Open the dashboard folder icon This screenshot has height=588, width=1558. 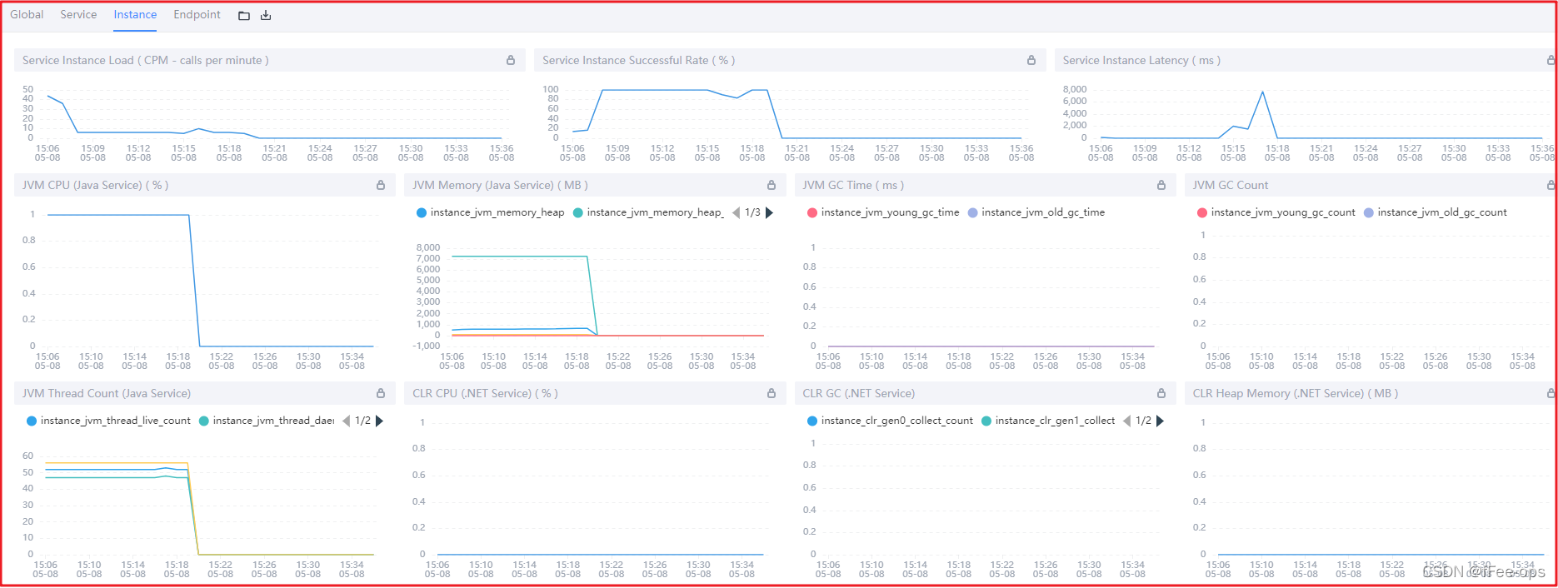244,16
